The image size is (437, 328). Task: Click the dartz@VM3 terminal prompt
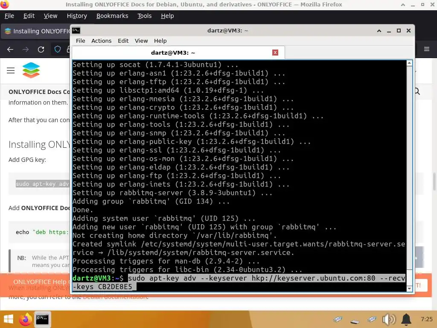click(x=98, y=278)
